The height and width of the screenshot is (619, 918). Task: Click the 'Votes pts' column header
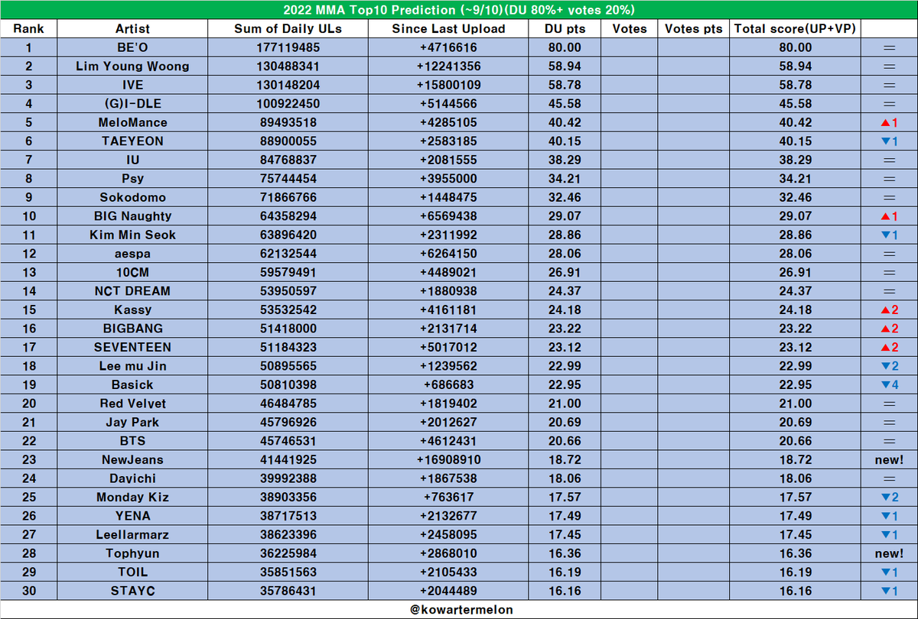pos(693,29)
